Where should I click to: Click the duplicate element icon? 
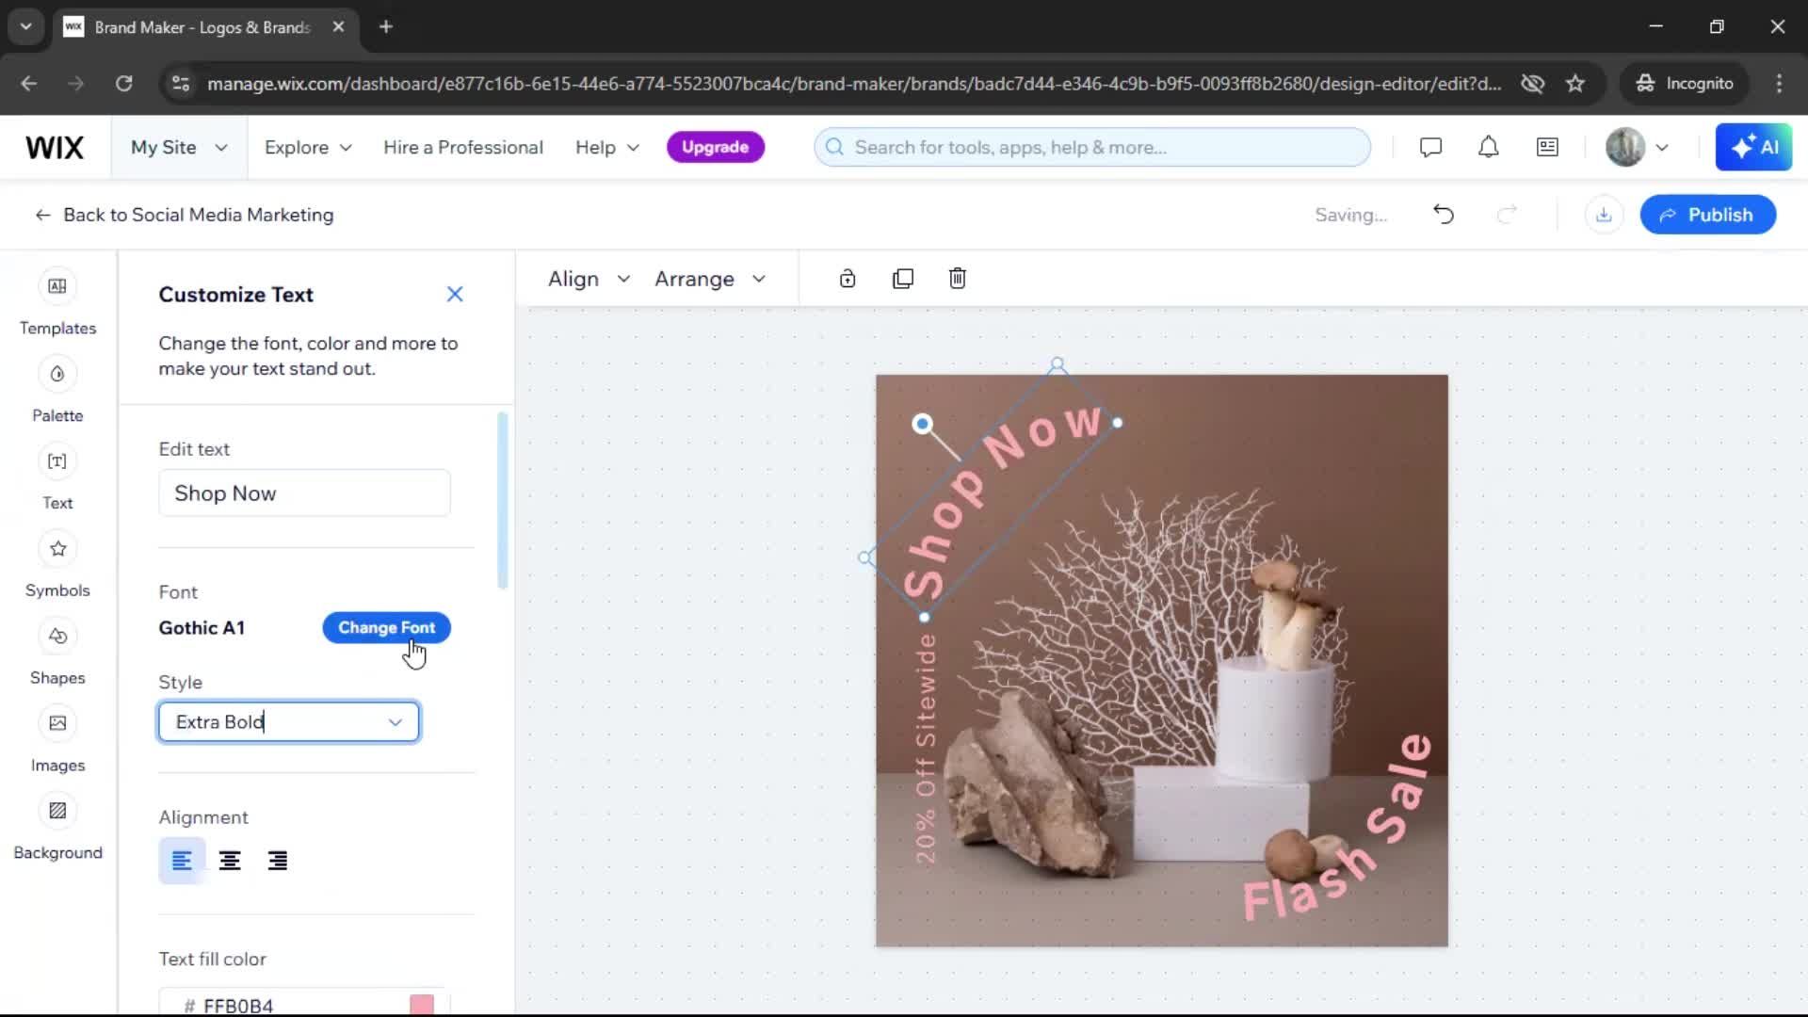pos(903,279)
